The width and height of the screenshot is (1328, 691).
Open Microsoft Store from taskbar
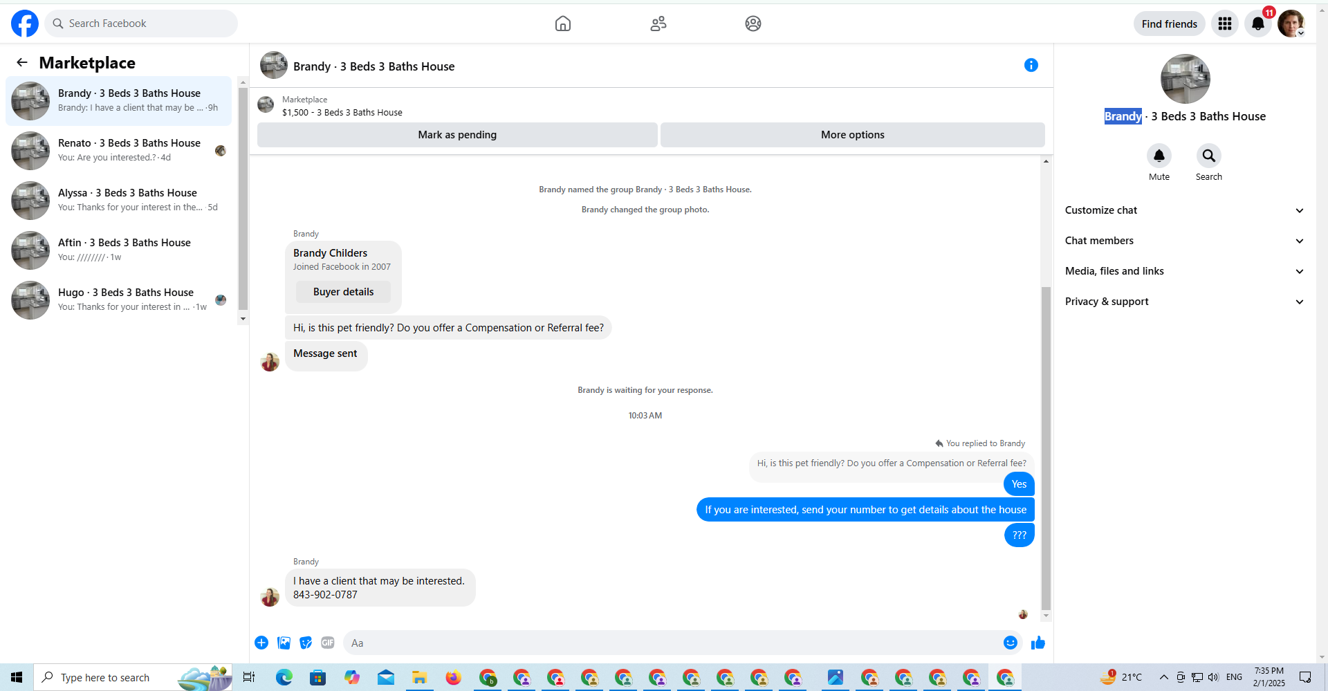[317, 677]
